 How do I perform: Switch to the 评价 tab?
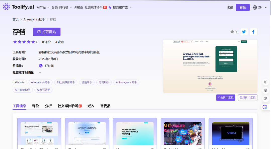(x=36, y=106)
